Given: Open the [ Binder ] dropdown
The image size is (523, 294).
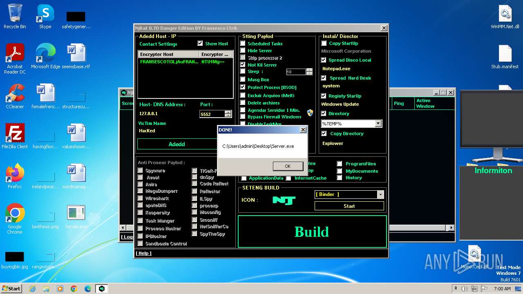Looking at the screenshot, I should pyautogui.click(x=380, y=194).
